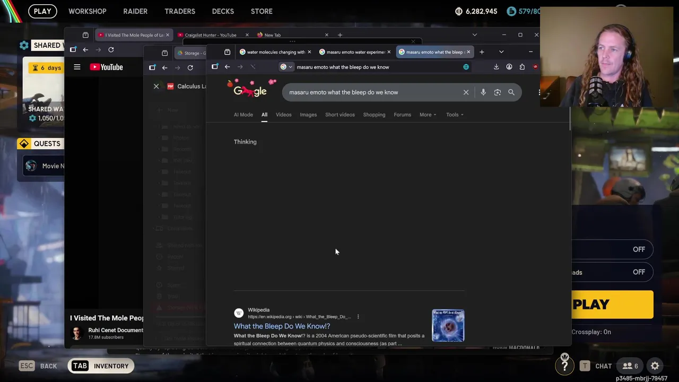Click the YouTube logo in back window
This screenshot has height=382, width=679.
[106, 67]
